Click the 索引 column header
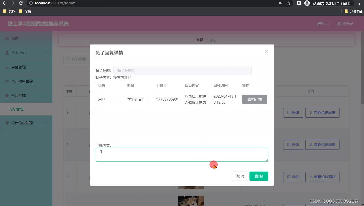The width and height of the screenshot is (364, 206). [70, 91]
